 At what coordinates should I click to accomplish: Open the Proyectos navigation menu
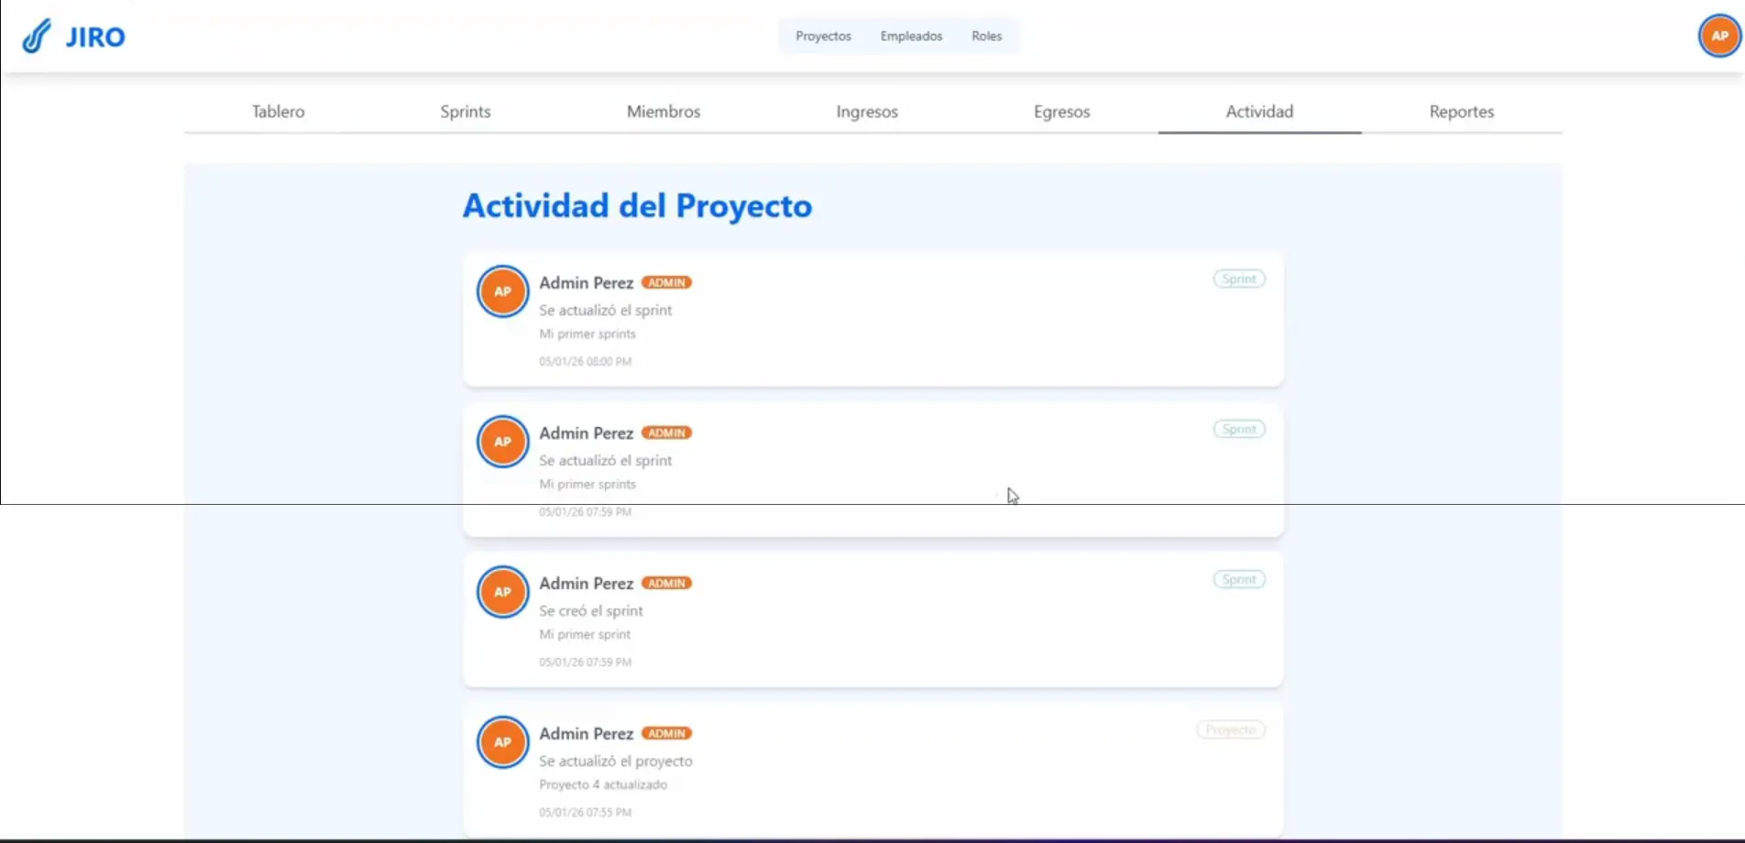(x=822, y=36)
